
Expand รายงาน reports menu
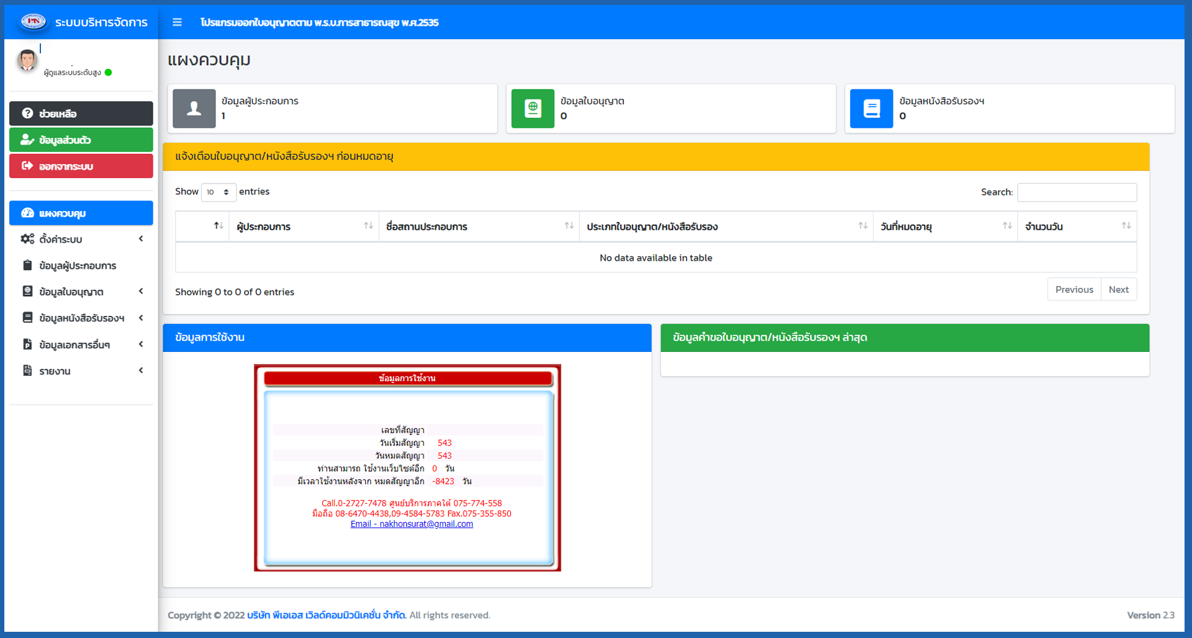click(x=81, y=371)
